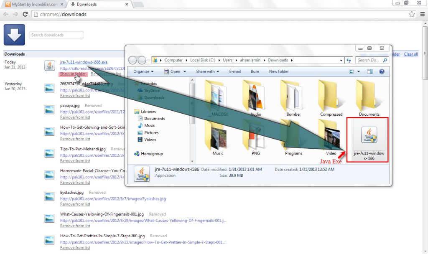Expand breadcrumb arrow after Computer
428x254 pixels.
tap(186, 60)
